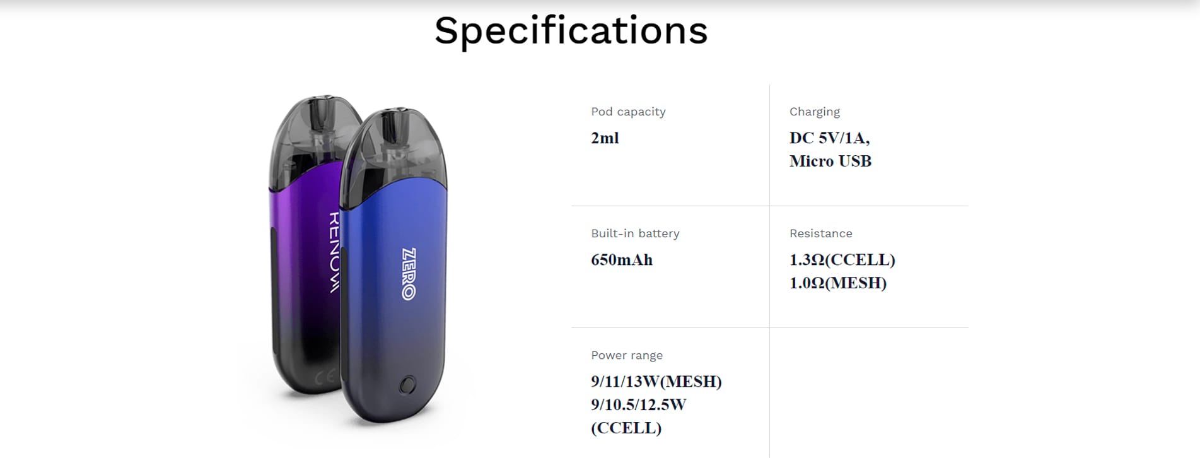Image resolution: width=1200 pixels, height=458 pixels.
Task: Click the ZERO logo on blue device
Action: (x=409, y=274)
